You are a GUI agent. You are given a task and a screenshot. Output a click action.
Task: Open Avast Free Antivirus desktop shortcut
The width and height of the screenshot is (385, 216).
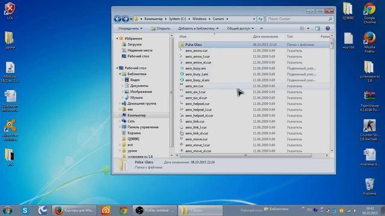pos(10,130)
